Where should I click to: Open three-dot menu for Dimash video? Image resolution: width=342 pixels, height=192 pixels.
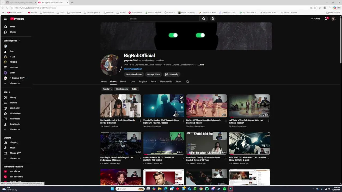(140, 158)
